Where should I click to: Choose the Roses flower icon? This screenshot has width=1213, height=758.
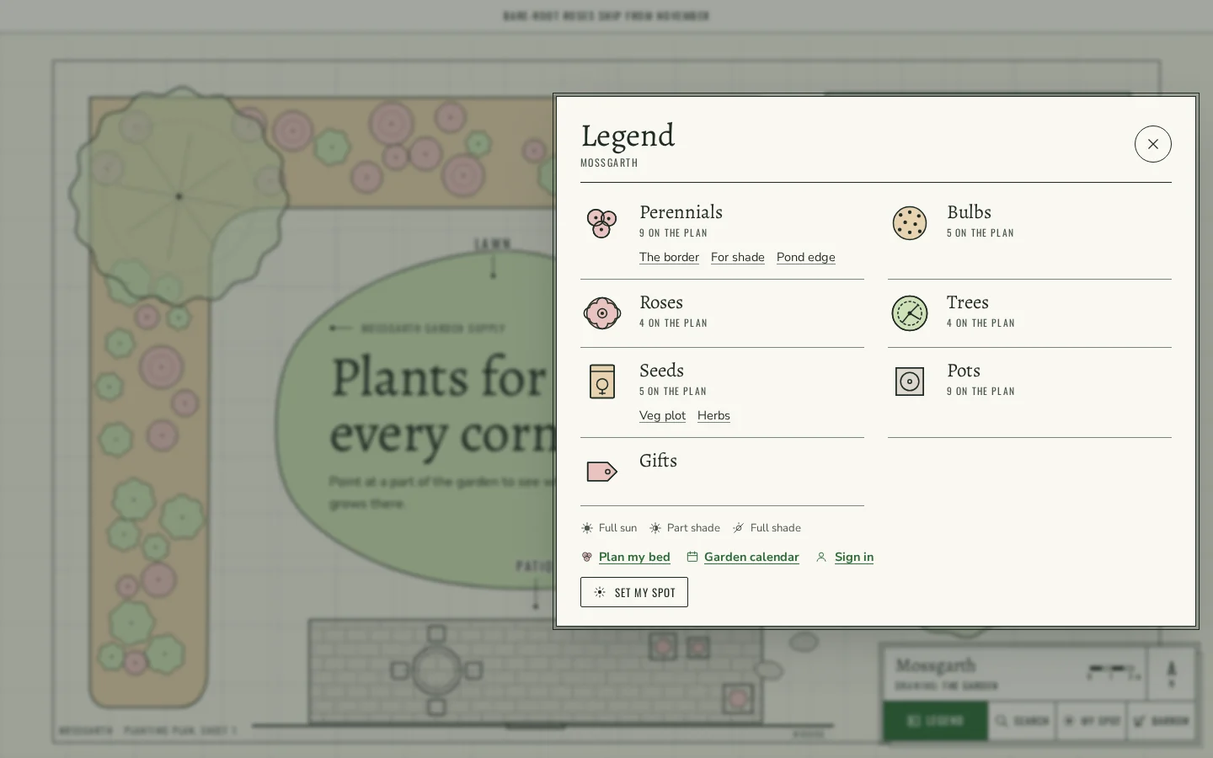click(601, 313)
